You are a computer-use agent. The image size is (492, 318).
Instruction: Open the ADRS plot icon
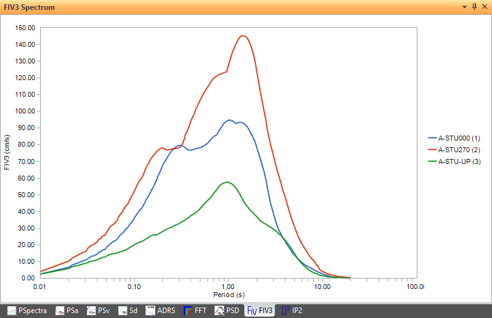[x=150, y=311]
